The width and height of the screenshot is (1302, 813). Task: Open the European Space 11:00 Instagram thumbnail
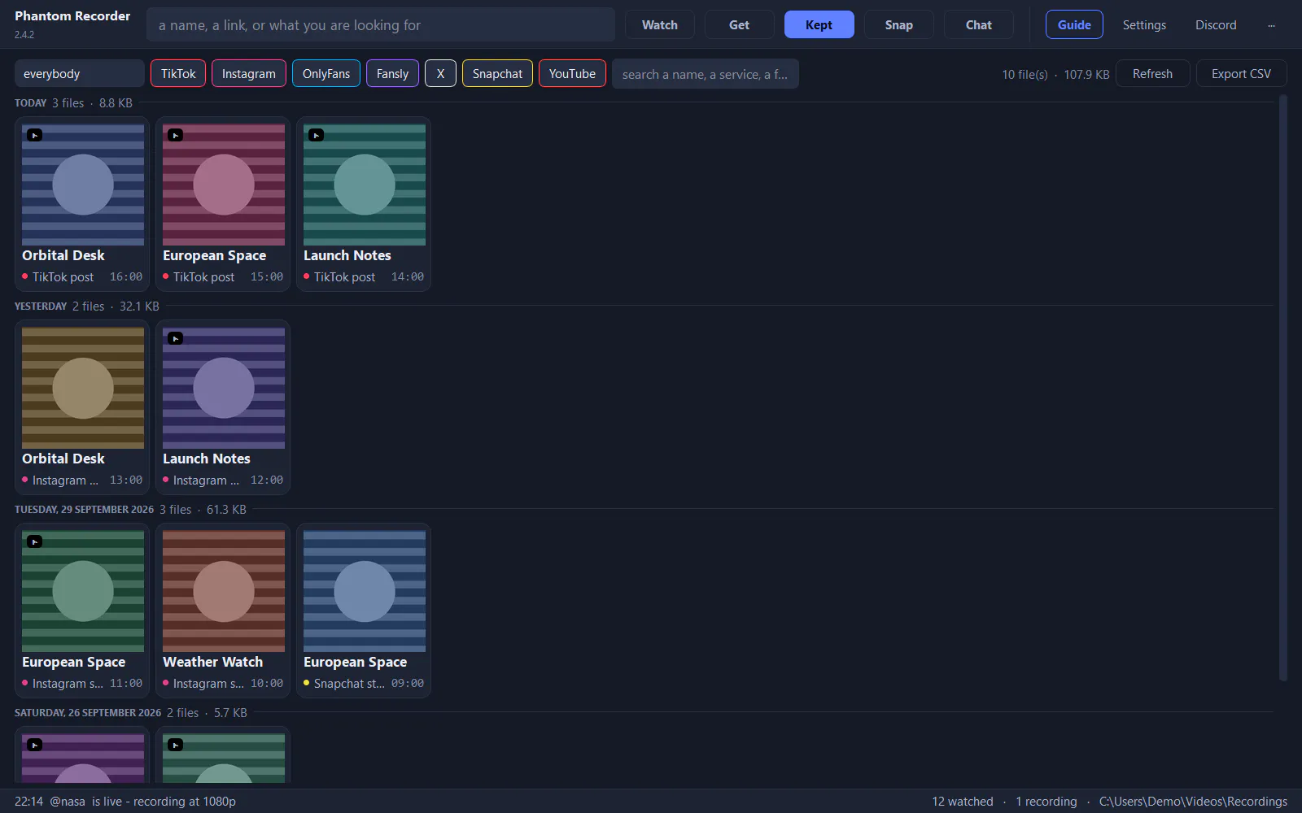coord(83,591)
